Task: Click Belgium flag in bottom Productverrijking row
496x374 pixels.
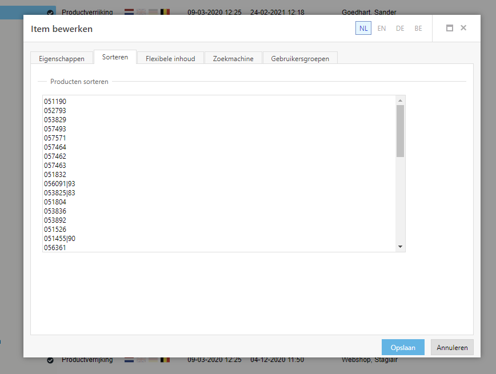Action: tap(165, 360)
